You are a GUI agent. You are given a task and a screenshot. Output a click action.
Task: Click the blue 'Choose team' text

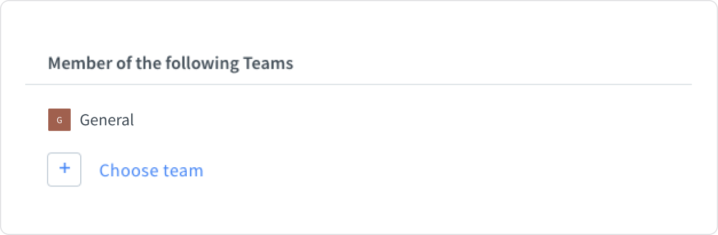tap(151, 170)
